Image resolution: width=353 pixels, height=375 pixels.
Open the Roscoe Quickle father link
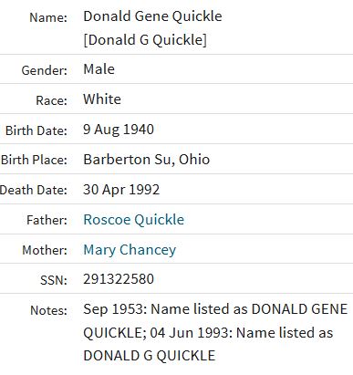pos(134,220)
